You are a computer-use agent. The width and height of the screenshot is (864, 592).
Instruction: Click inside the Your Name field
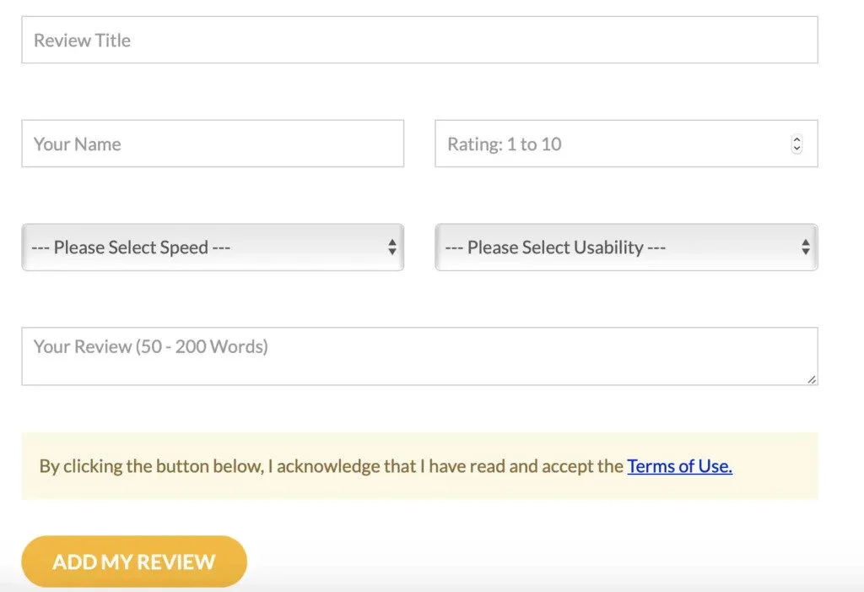[x=211, y=144]
